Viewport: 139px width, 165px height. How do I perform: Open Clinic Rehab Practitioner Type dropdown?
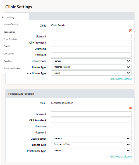[x=91, y=73]
